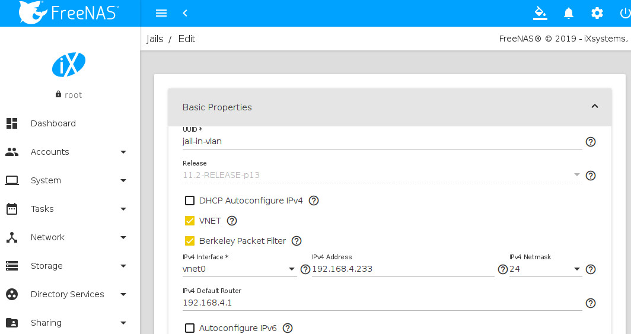This screenshot has height=334, width=631.
Task: Enable the Autoconfigure IPv6 checkbox
Action: (x=190, y=328)
